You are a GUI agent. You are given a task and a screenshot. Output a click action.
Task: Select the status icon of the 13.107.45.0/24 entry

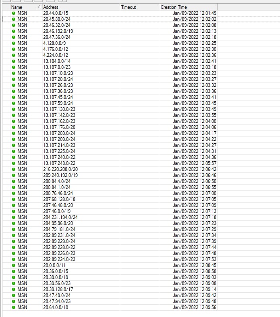(14, 97)
